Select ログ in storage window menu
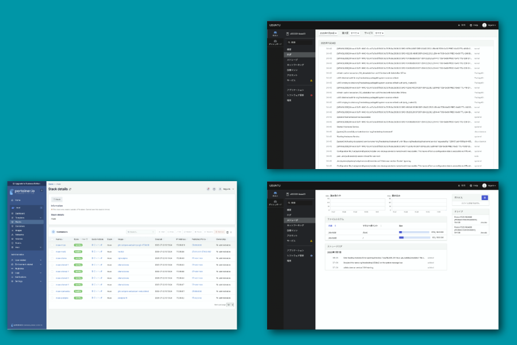The image size is (517, 345). click(x=299, y=215)
